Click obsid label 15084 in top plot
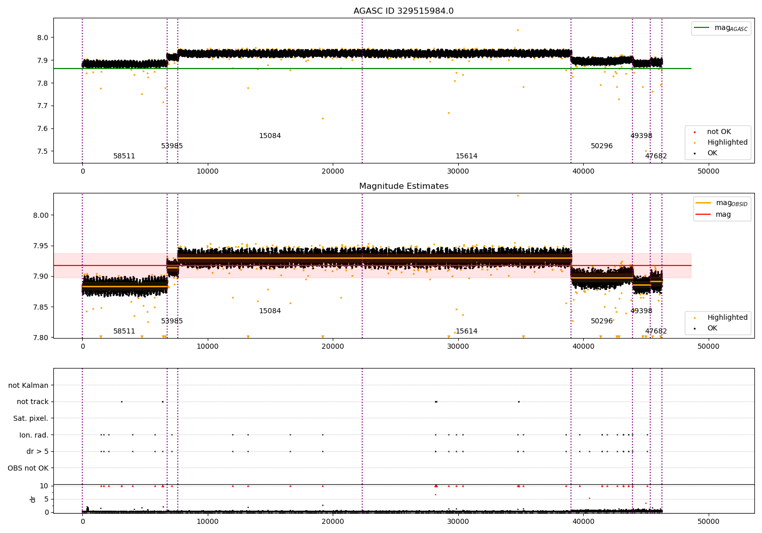This screenshot has height=533, width=762. tap(270, 136)
